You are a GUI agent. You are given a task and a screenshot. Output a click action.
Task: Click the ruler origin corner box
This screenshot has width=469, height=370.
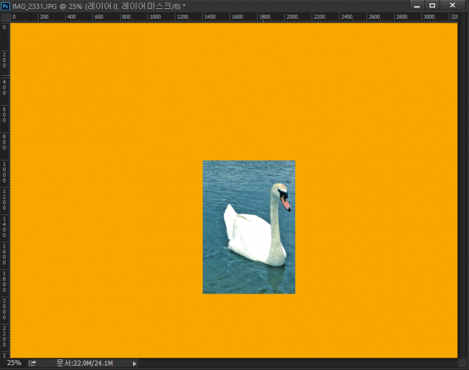click(x=5, y=17)
